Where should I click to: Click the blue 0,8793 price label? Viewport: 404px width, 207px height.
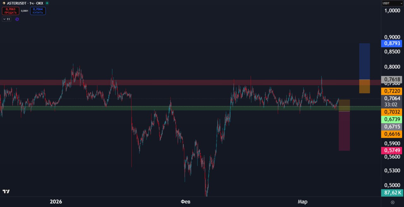[x=392, y=43]
